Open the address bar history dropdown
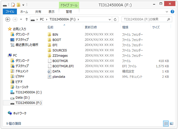The width and height of the screenshot is (178, 129). click(x=110, y=20)
